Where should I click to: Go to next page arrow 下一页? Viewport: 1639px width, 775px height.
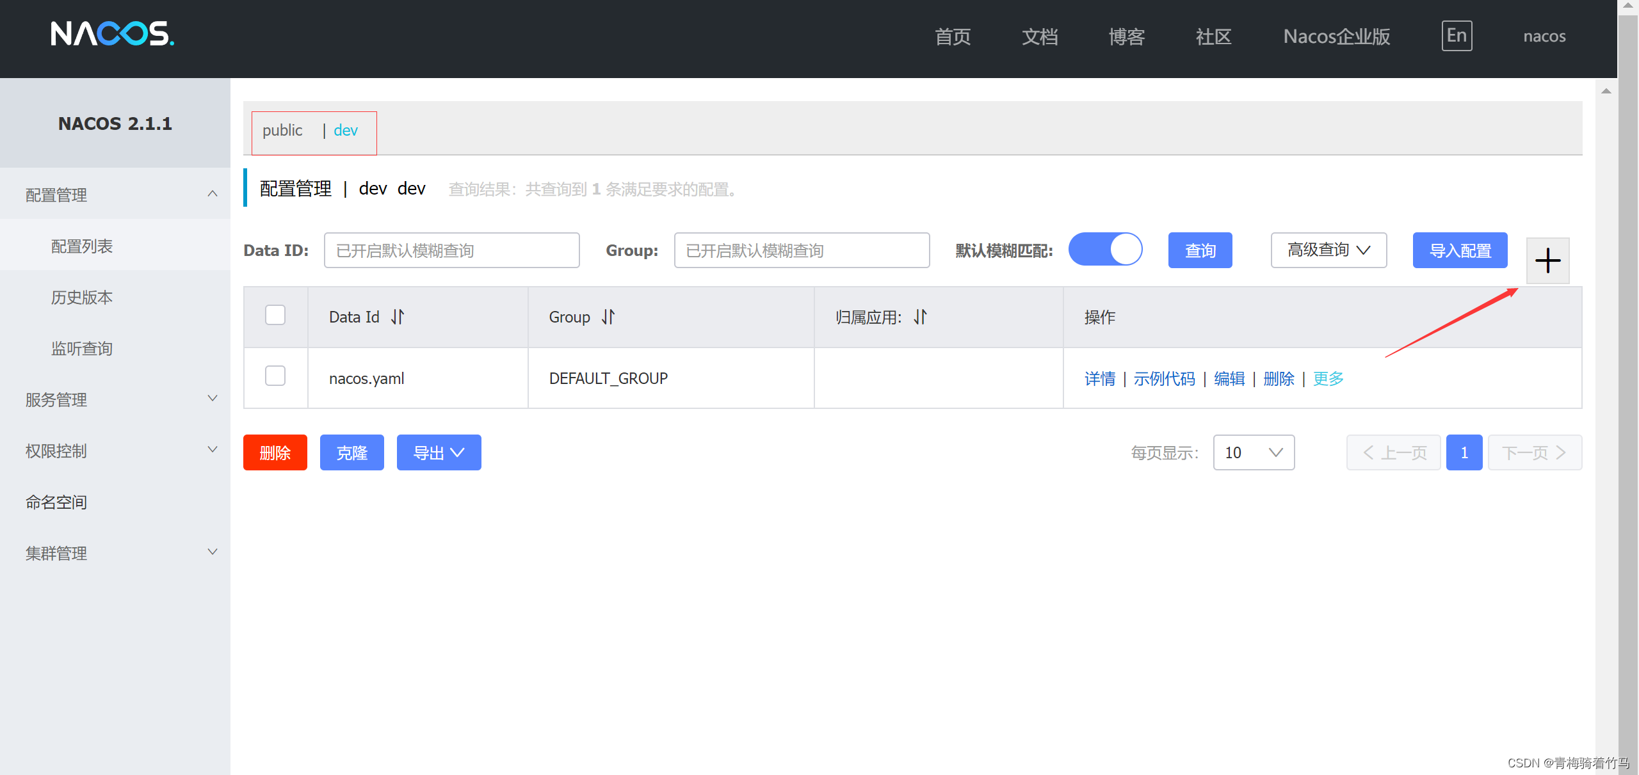[1535, 452]
